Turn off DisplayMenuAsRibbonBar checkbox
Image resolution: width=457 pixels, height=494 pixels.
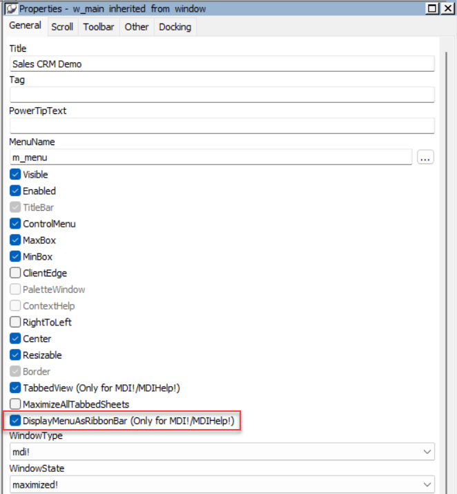click(16, 421)
